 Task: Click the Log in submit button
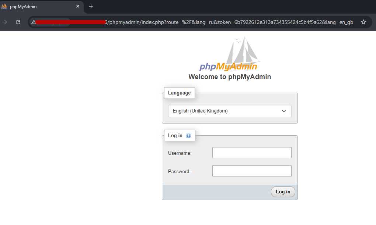point(283,192)
